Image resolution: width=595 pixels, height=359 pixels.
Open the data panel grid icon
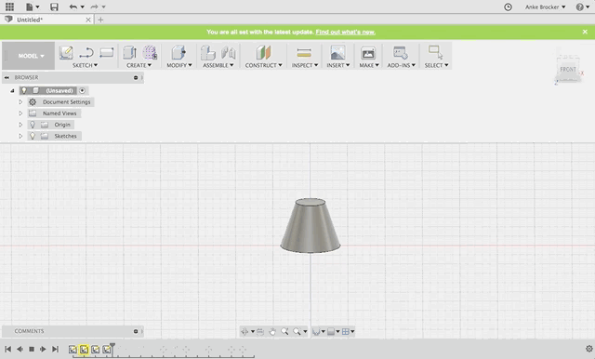(x=9, y=7)
